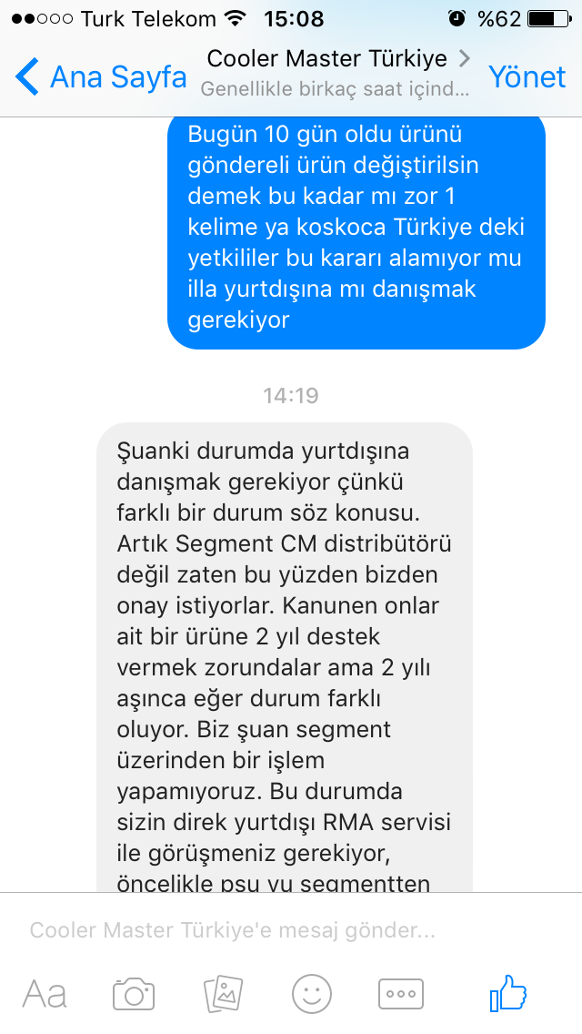
Task: Tap the 15:08 clock in the status bar
Action: click(294, 18)
